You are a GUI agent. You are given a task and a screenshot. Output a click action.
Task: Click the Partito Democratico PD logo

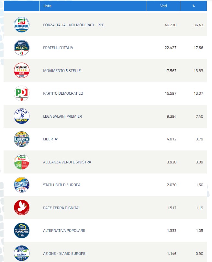pos(22,93)
